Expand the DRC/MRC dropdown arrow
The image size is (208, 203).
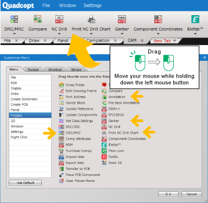[x=14, y=34]
